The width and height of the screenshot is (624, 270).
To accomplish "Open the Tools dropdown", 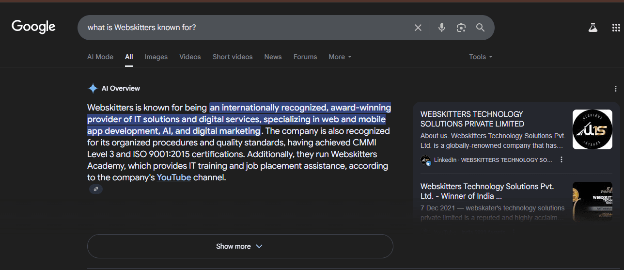I will 481,57.
